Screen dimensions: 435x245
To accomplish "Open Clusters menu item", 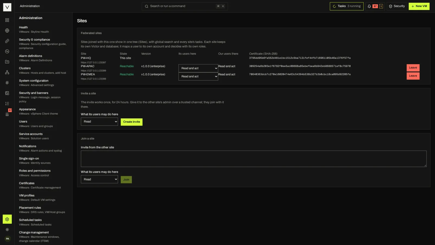I will click(x=43, y=70).
